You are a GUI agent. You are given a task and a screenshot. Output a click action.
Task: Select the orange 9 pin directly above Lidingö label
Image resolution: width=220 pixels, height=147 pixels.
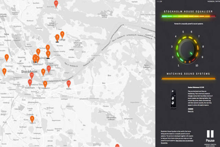click(62, 35)
